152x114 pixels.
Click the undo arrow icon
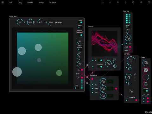pyautogui.click(x=102, y=2)
